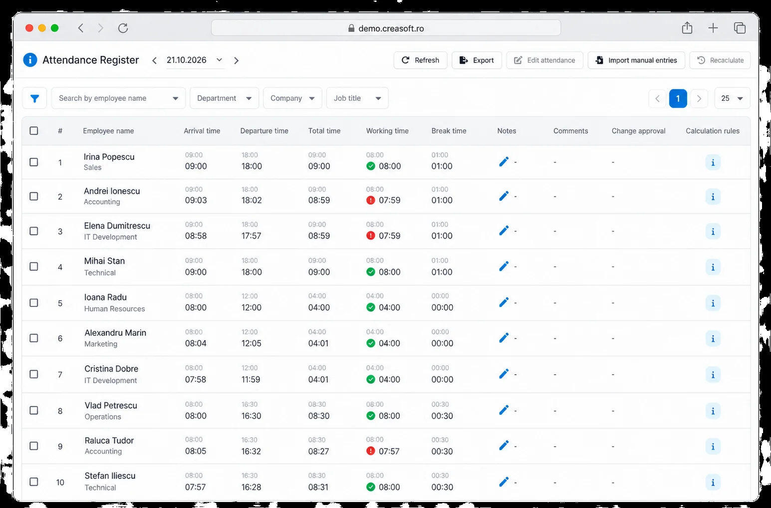Reload the page with browser reload icon
Viewport: 771px width, 508px height.
pyautogui.click(x=123, y=28)
